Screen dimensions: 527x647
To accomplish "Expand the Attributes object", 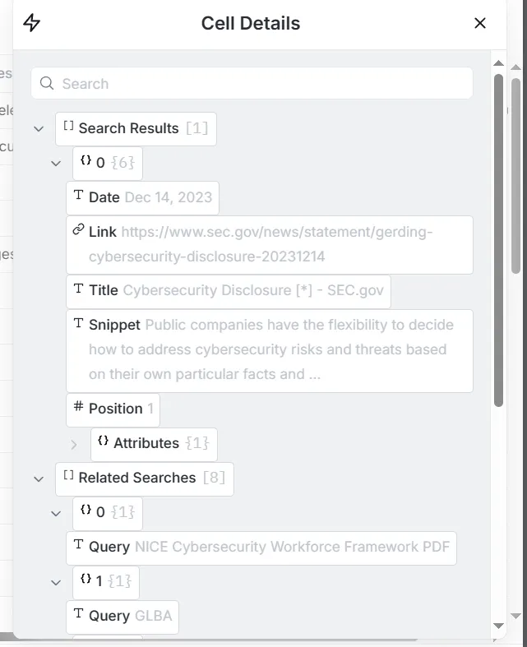I will pyautogui.click(x=74, y=445).
